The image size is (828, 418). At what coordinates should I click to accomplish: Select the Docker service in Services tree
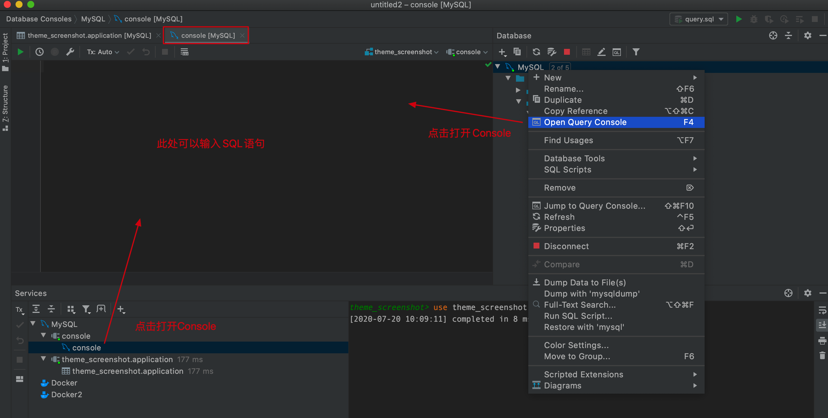(x=64, y=383)
